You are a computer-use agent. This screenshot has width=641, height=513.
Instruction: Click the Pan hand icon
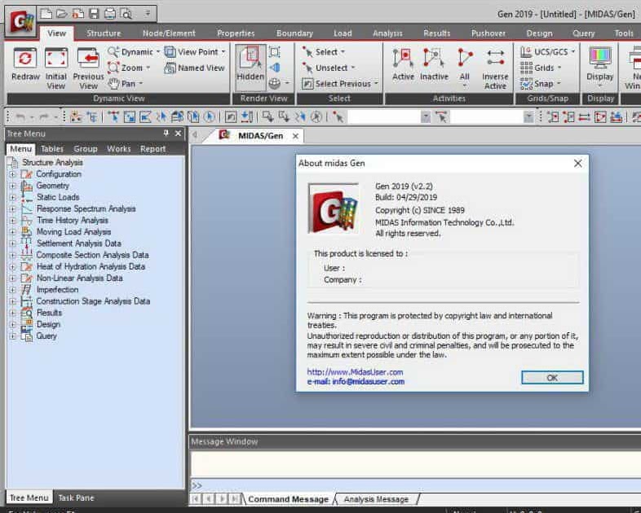(113, 84)
